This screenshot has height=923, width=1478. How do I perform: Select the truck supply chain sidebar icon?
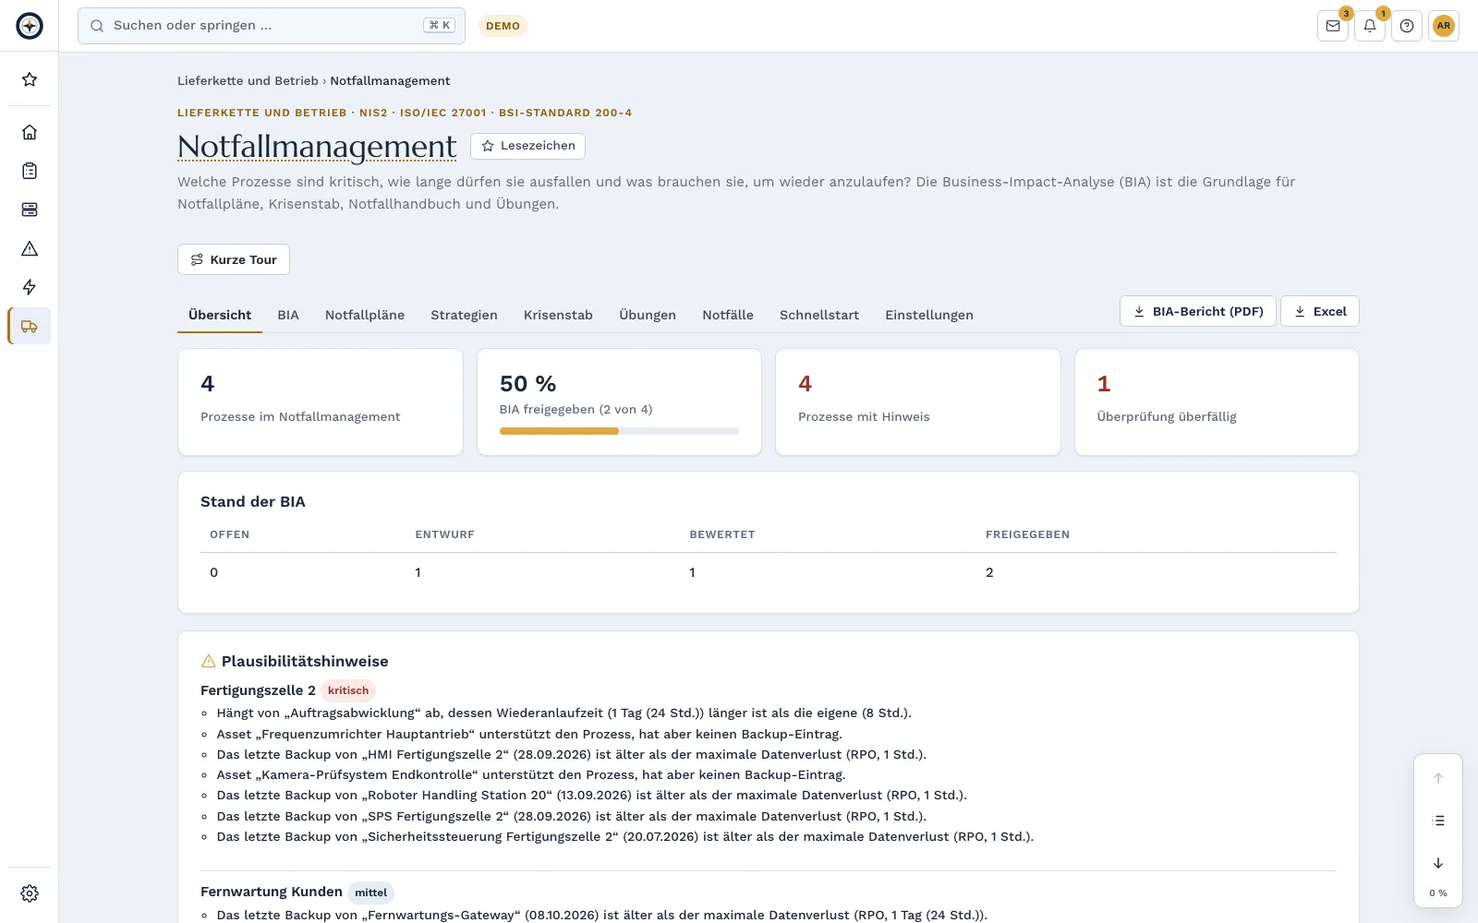point(30,326)
